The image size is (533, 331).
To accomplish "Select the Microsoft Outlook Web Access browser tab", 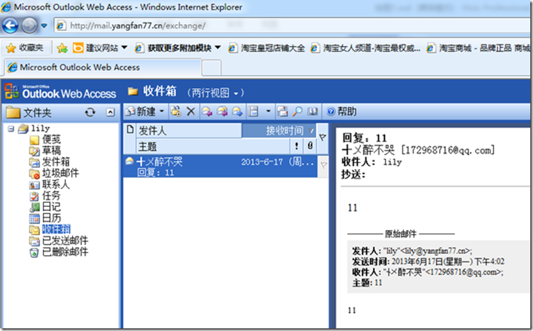I will point(103,67).
